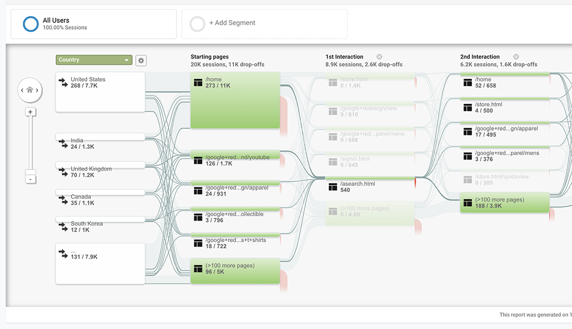572x329 pixels.
Task: Select the All Users segment
Action: (94, 24)
